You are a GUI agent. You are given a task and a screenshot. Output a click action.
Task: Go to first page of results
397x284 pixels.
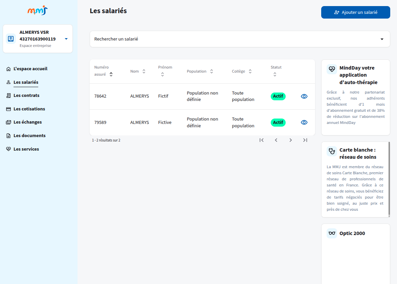click(262, 140)
